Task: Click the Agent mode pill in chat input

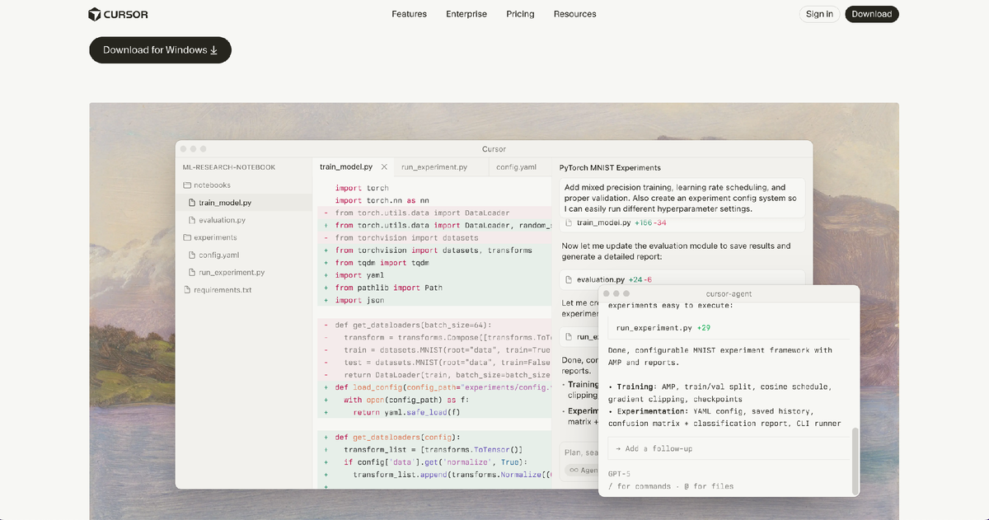Action: pyautogui.click(x=582, y=470)
